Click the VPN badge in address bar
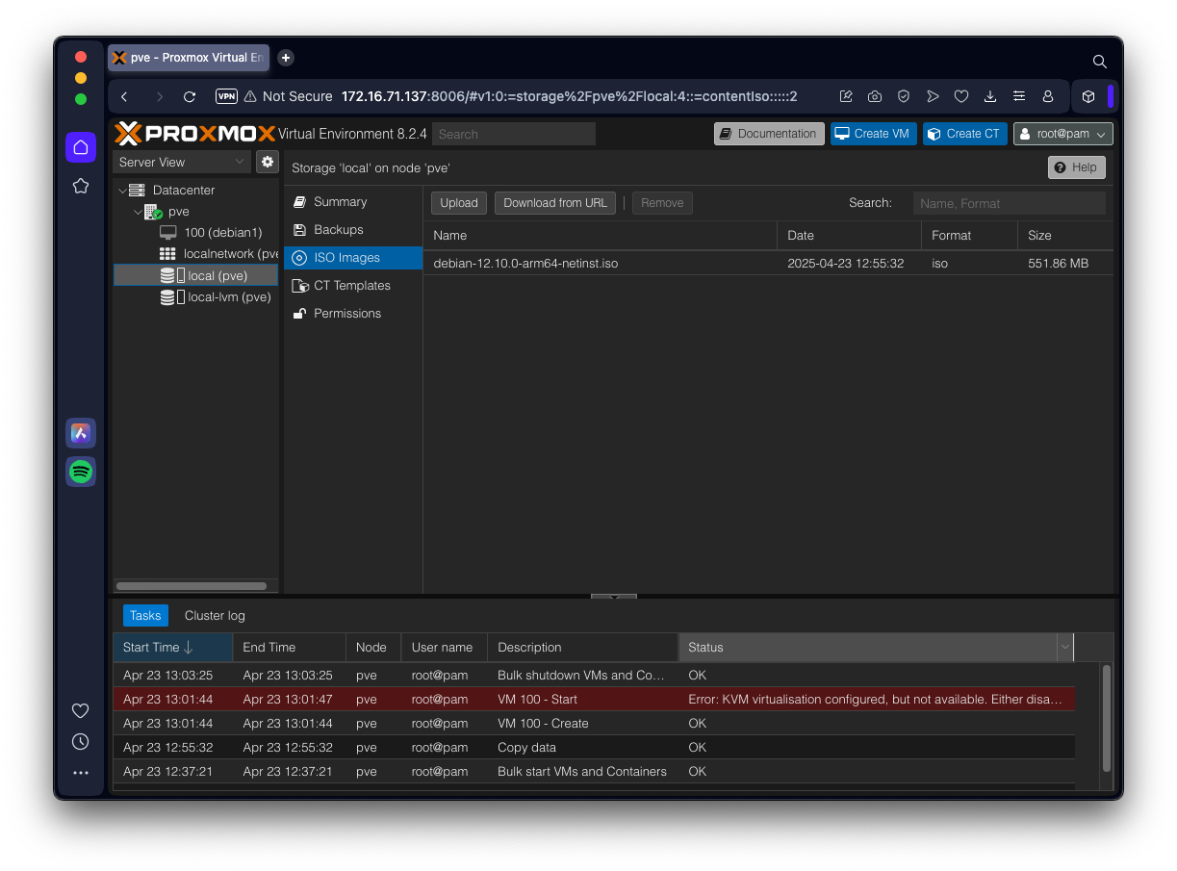Image resolution: width=1177 pixels, height=871 pixels. [226, 96]
